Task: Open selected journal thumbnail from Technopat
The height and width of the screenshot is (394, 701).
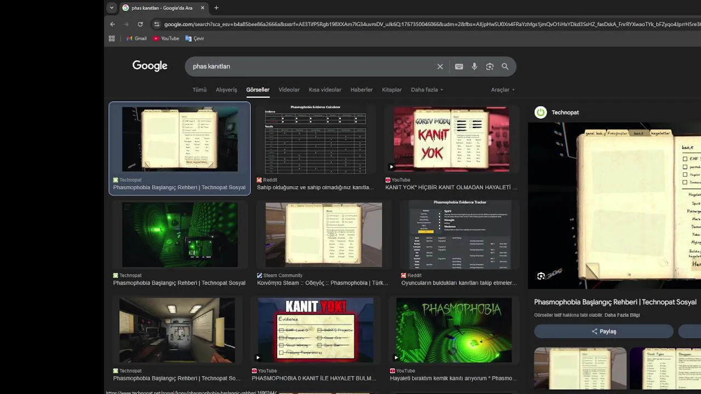Action: pyautogui.click(x=180, y=139)
